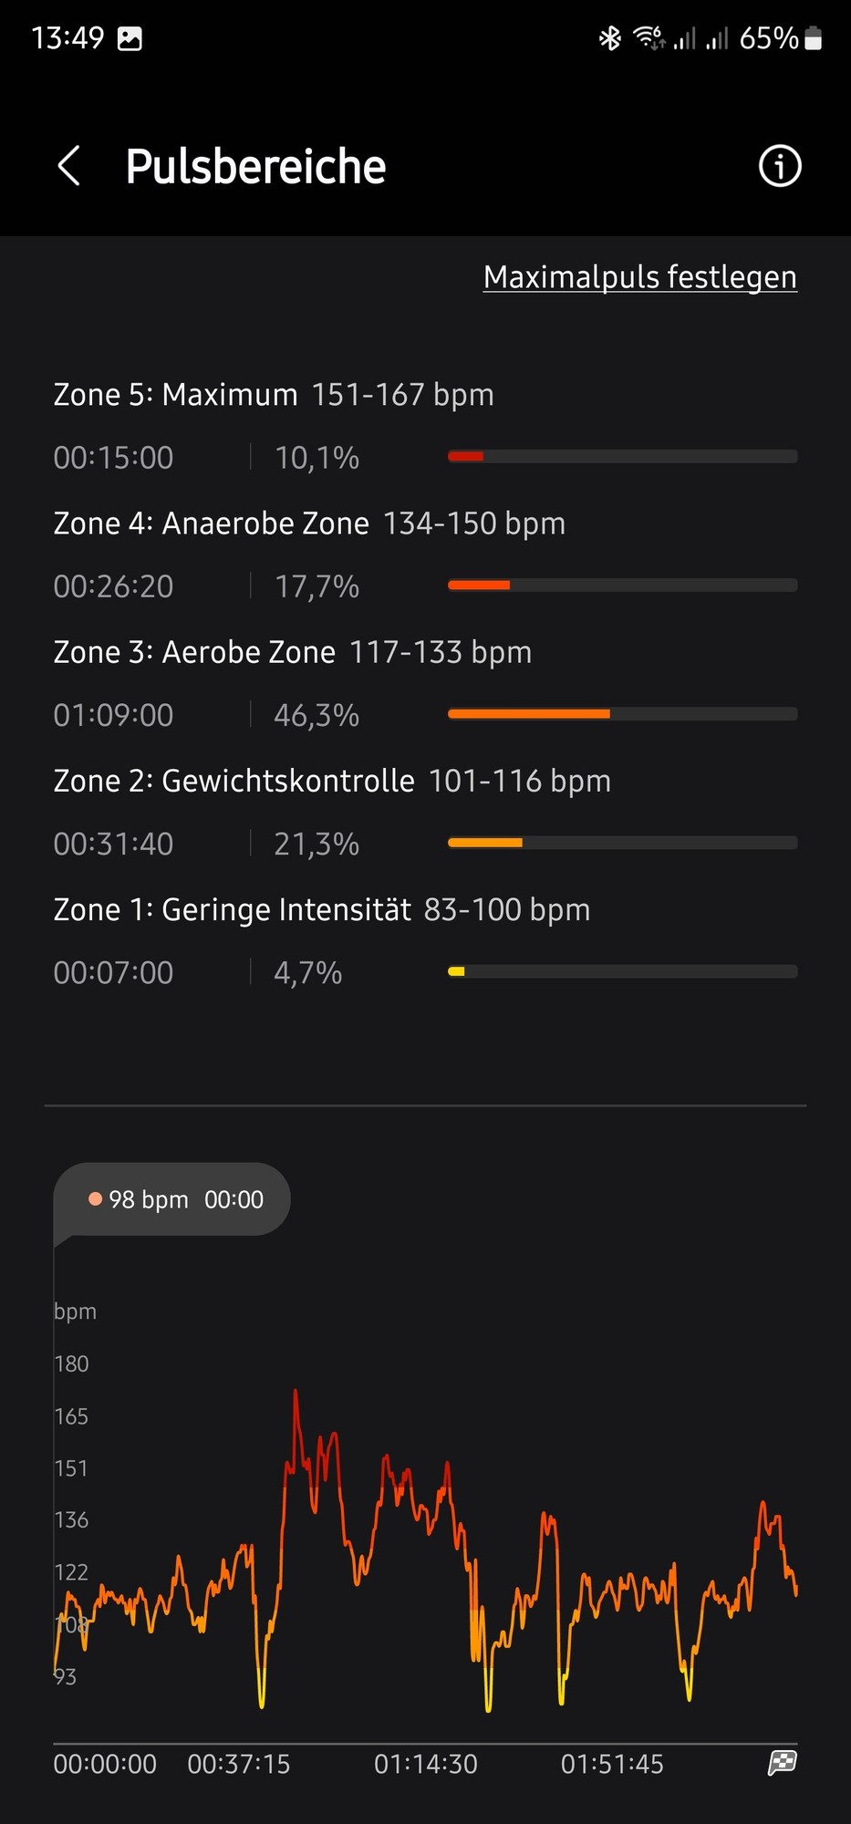Tap the Zone 3 Aerobe Zone bar
851x1824 pixels.
(x=623, y=714)
